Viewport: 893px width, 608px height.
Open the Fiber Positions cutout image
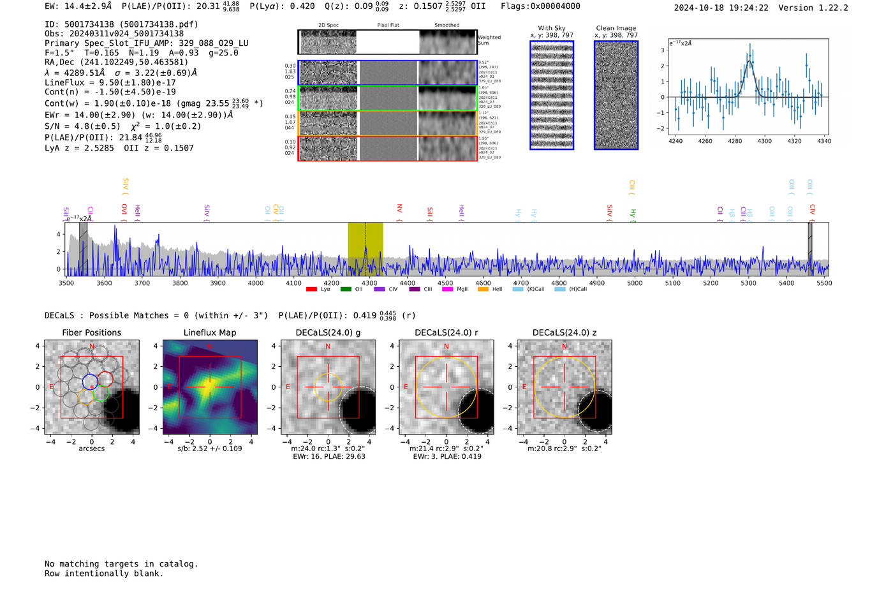coord(92,387)
